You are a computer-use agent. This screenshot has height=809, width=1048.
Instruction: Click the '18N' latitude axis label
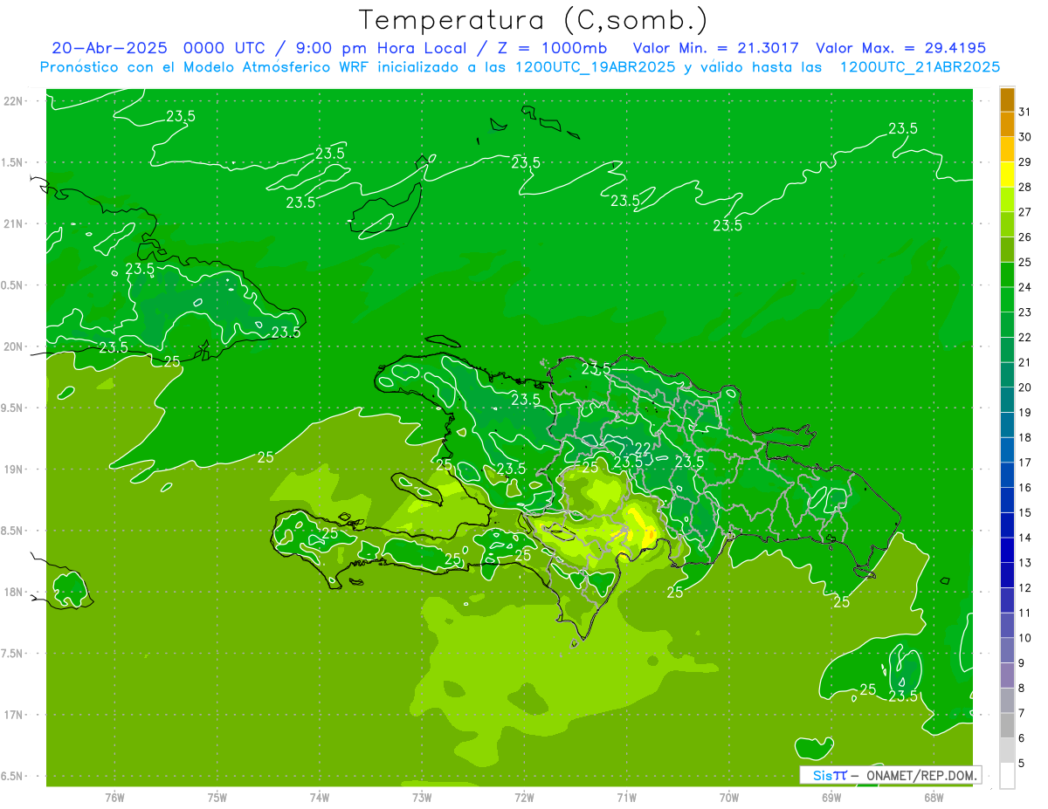12,593
